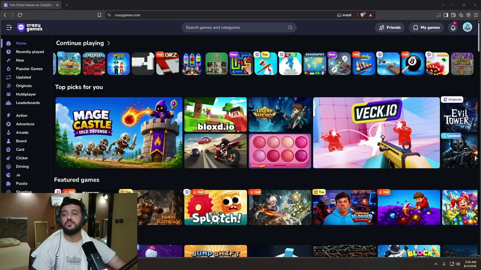Image resolution: width=481 pixels, height=270 pixels.
Task: Click the Install app button
Action: [x=344, y=15]
